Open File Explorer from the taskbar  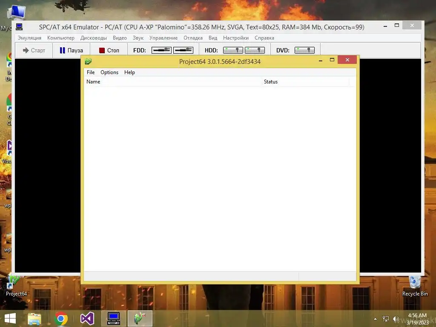(x=34, y=318)
